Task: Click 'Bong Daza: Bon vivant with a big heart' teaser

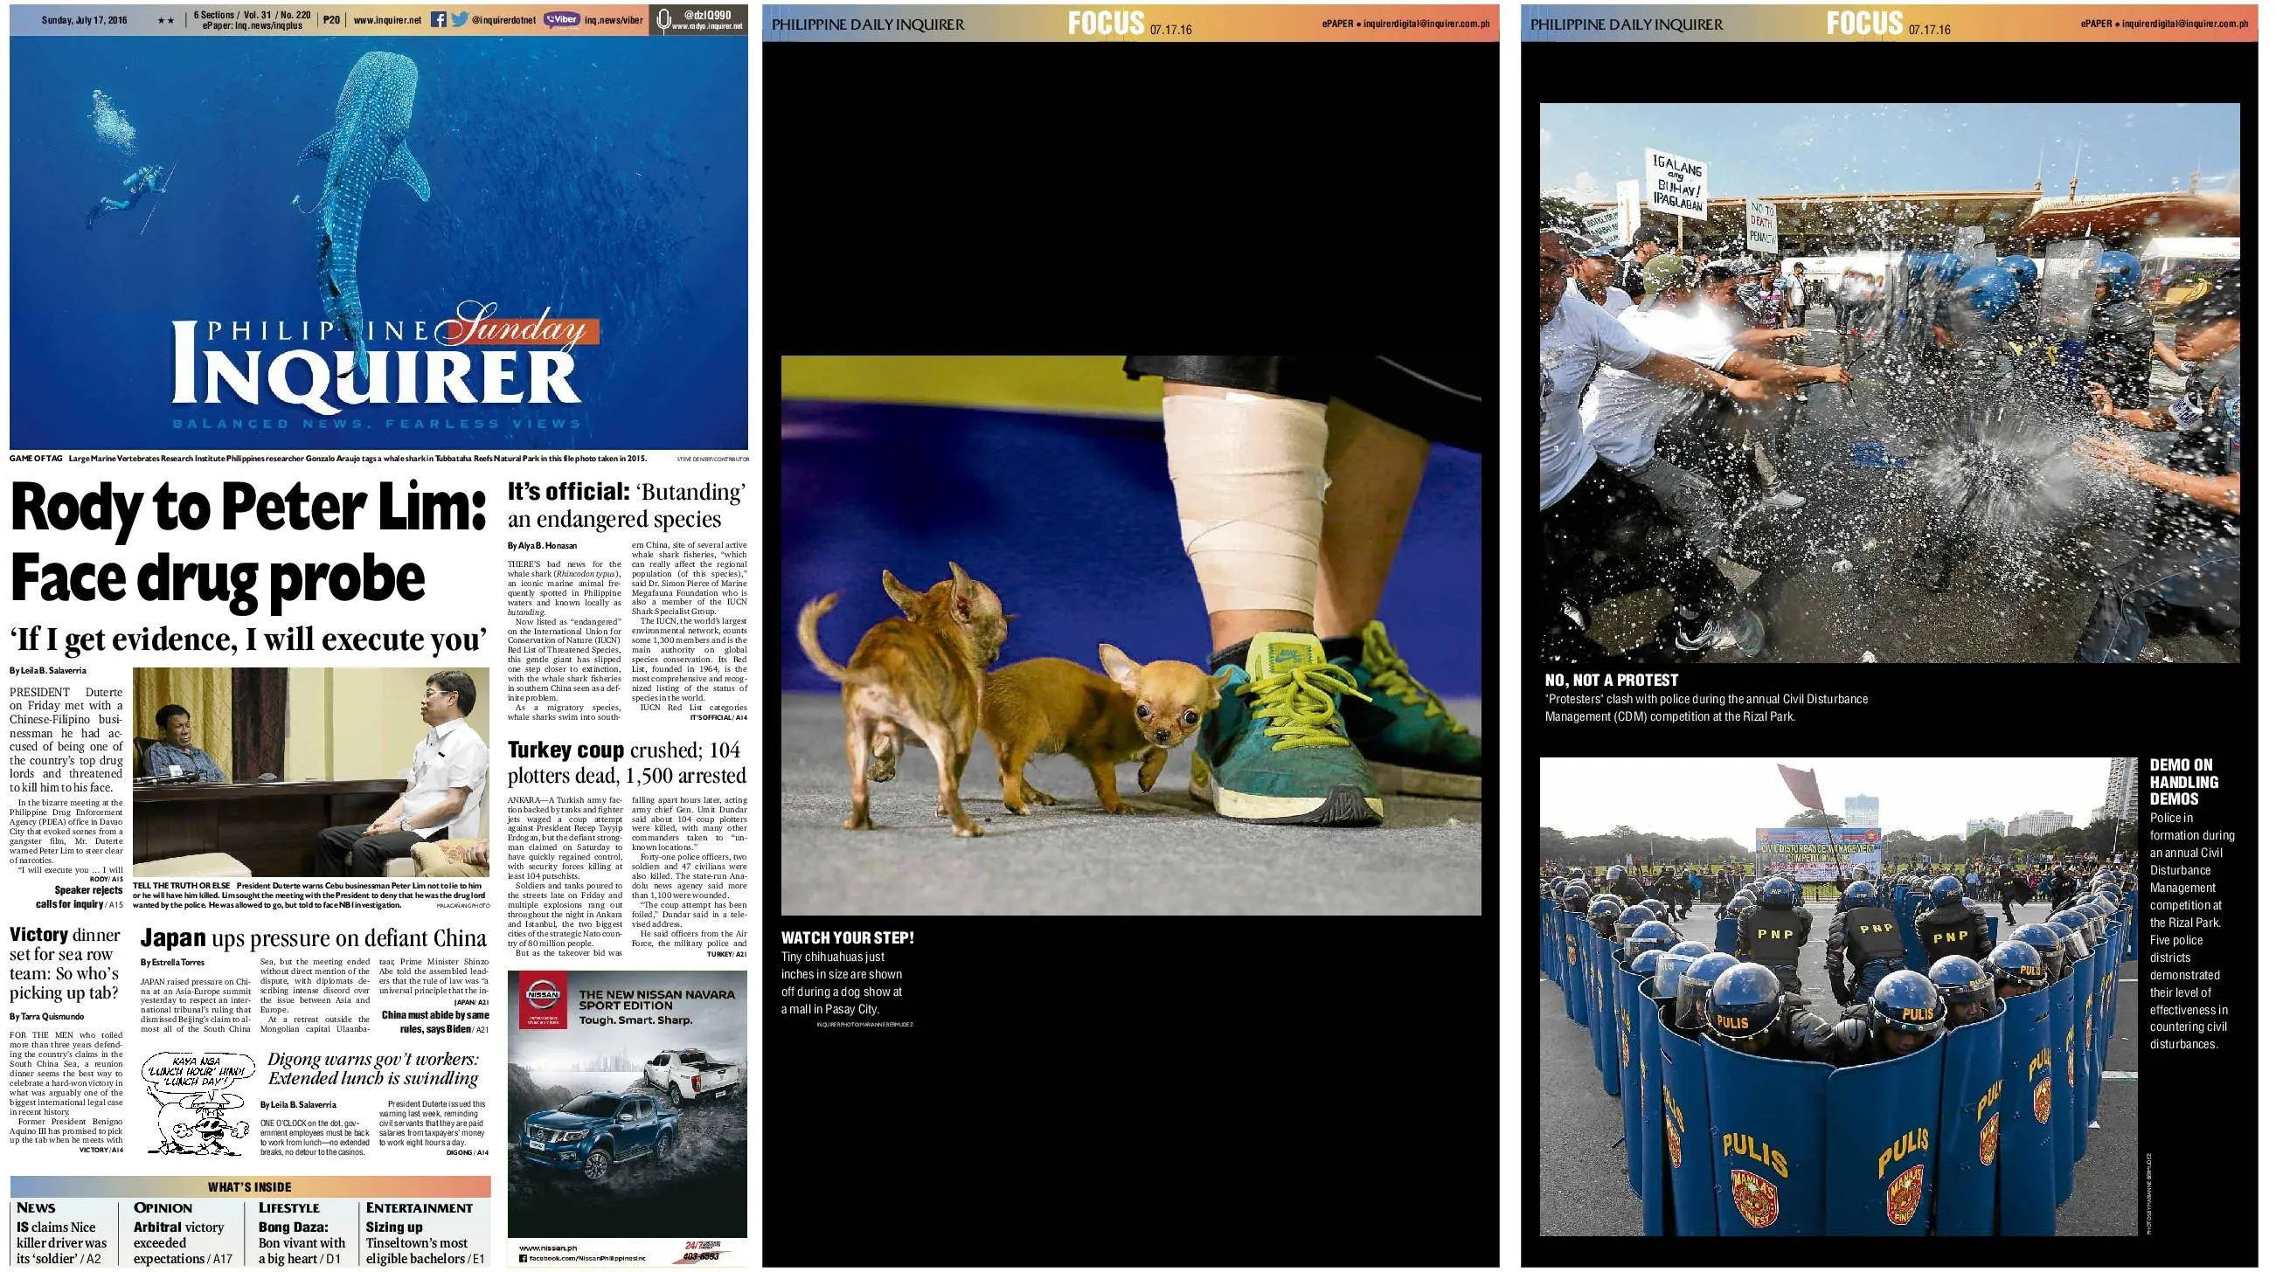Action: (302, 1242)
